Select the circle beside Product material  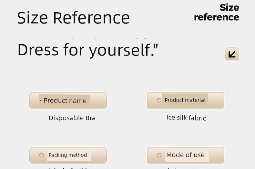[x=159, y=100]
